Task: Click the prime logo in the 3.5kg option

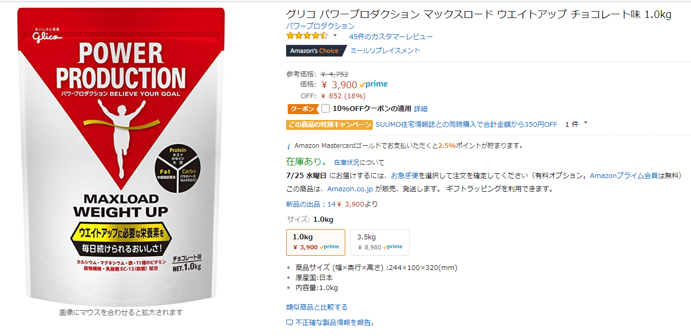Action: tap(393, 247)
